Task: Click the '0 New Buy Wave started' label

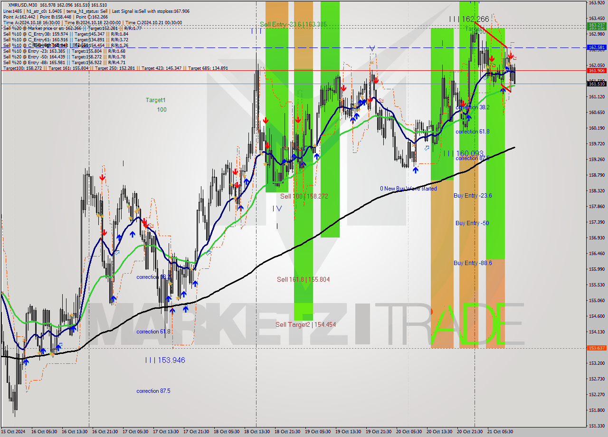Action: pyautogui.click(x=408, y=189)
